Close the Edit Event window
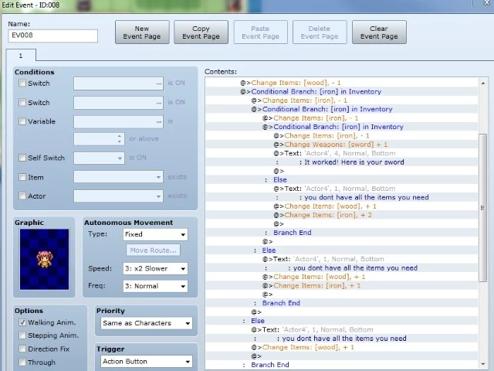The image size is (494, 371). coord(486,3)
